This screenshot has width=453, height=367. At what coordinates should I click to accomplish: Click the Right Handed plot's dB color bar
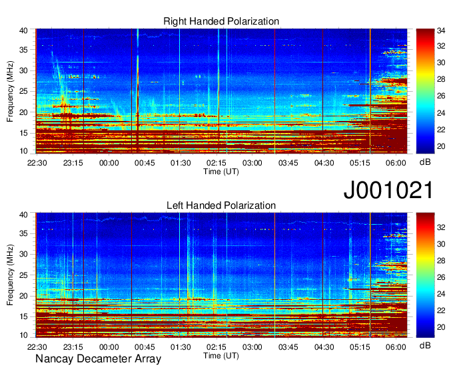click(425, 91)
